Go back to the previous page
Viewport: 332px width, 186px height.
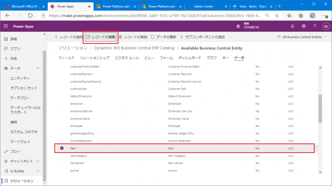pyautogui.click(x=8, y=15)
